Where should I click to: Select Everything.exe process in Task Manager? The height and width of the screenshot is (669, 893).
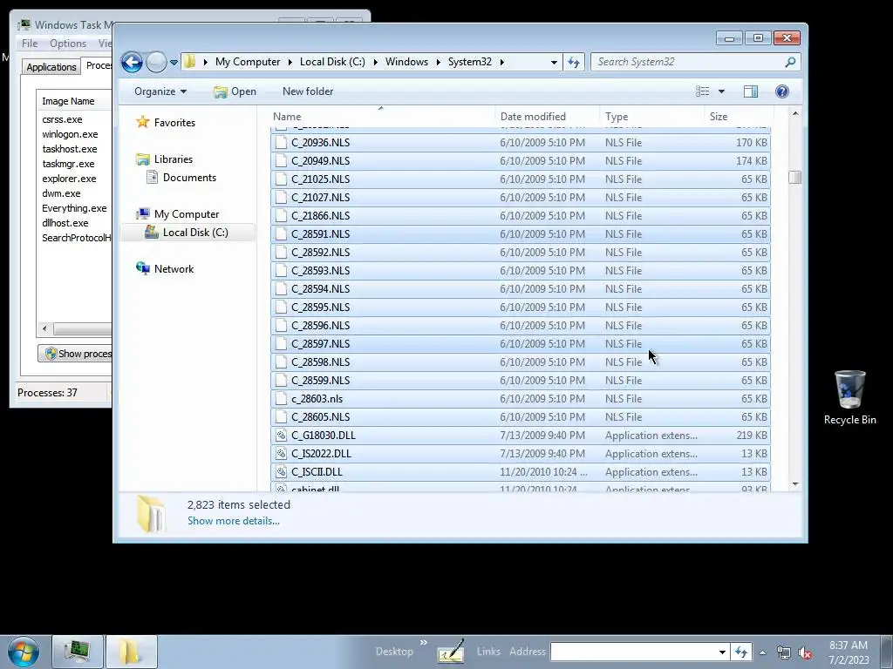coord(74,208)
